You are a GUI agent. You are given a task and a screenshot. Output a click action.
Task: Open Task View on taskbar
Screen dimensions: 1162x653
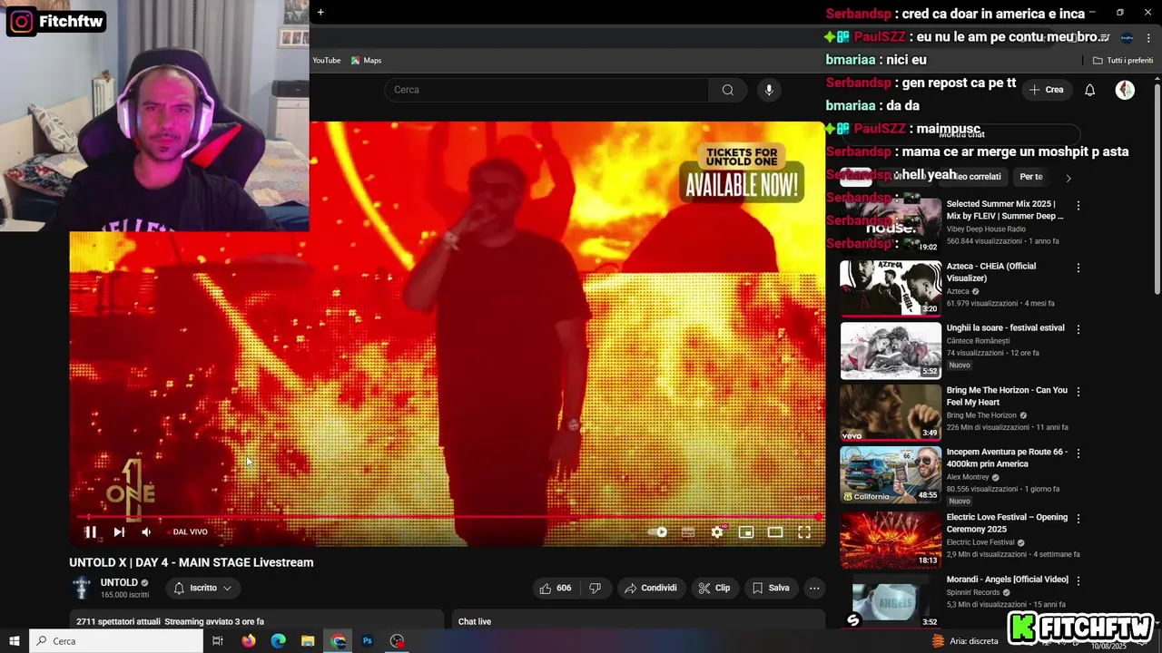point(218,641)
